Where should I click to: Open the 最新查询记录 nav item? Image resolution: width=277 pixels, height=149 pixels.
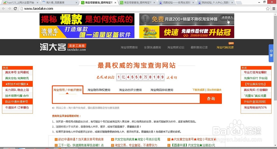click(x=199, y=47)
